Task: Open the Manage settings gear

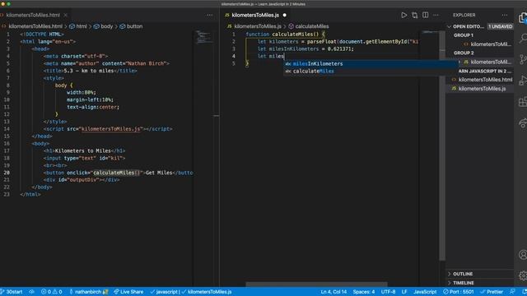Action: pos(523,275)
